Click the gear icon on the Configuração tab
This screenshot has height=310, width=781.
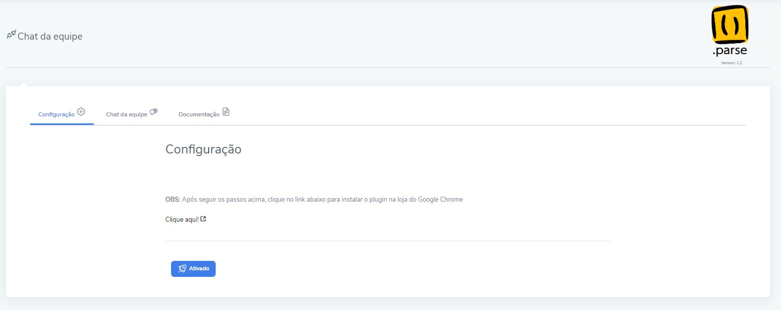point(81,112)
